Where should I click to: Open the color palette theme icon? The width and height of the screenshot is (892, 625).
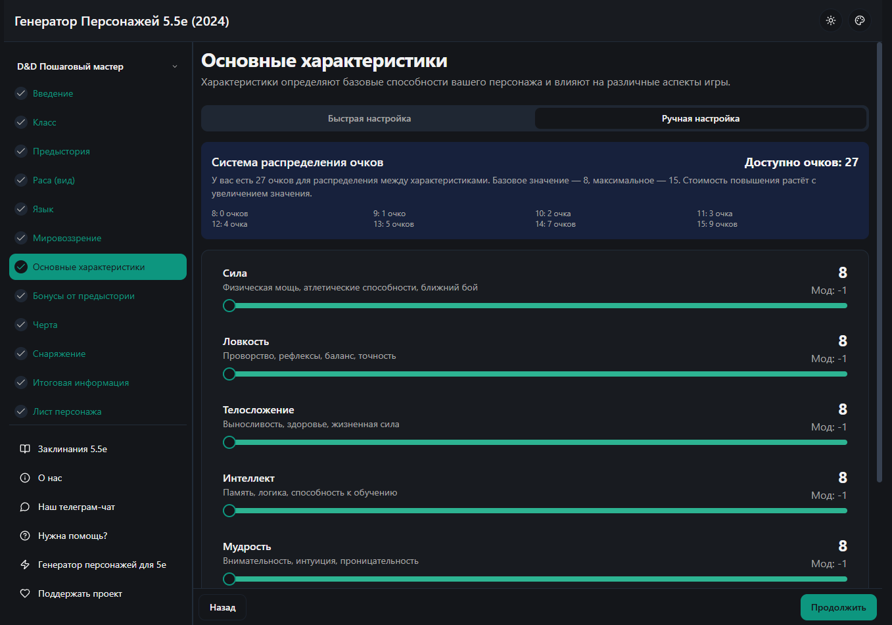pyautogui.click(x=859, y=20)
